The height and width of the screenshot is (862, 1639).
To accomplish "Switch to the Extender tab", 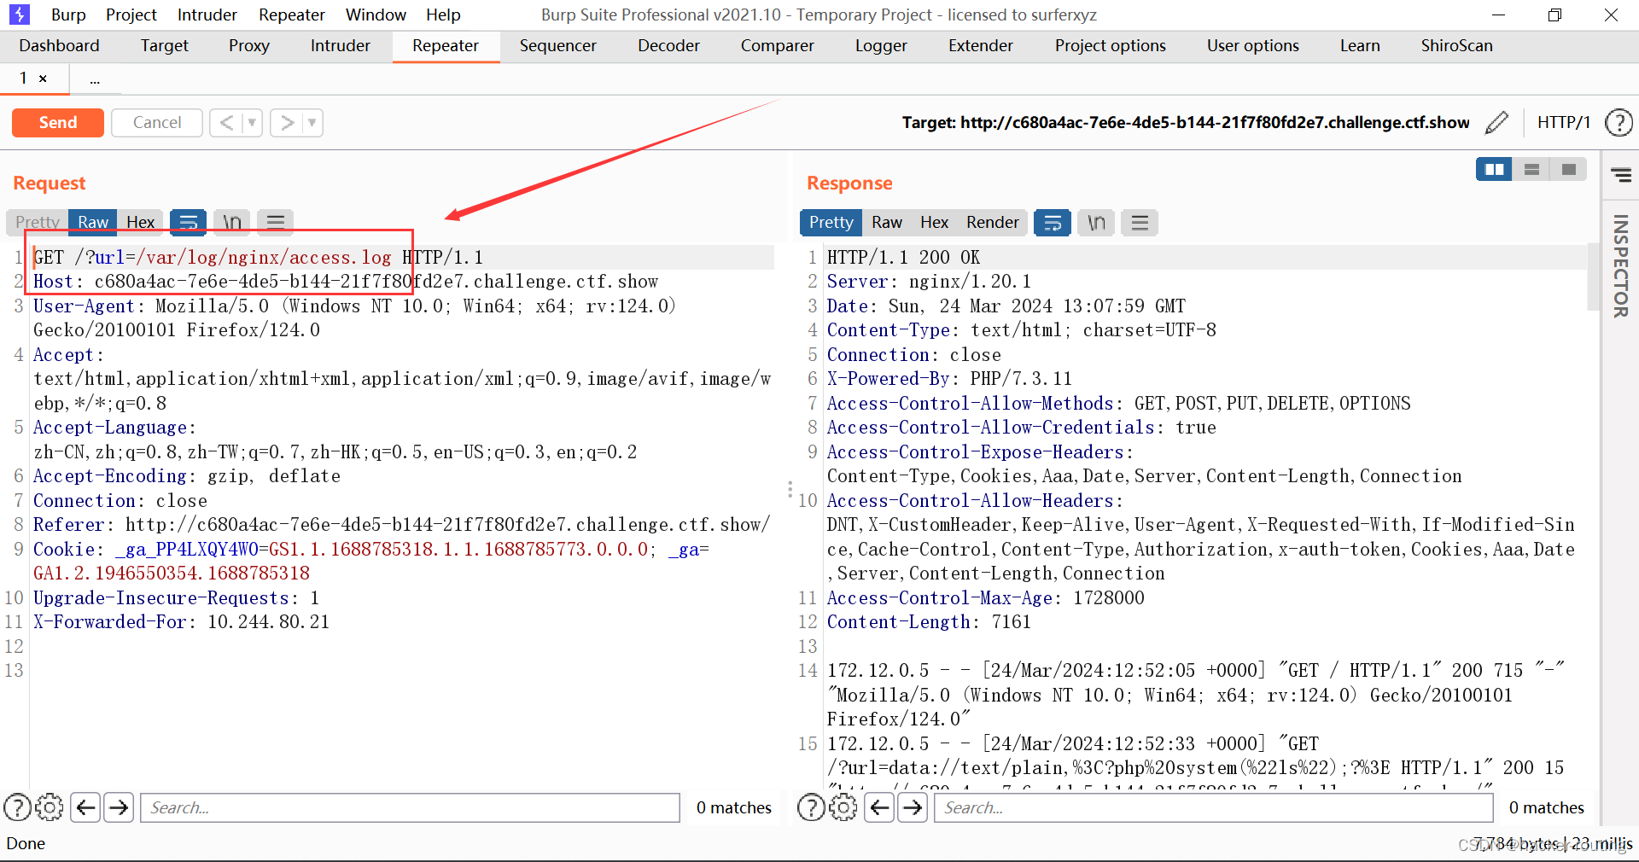I will coord(981,46).
